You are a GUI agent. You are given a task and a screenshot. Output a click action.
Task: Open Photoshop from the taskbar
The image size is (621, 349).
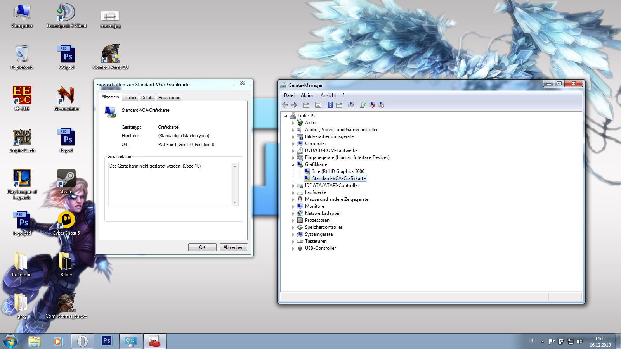106,341
